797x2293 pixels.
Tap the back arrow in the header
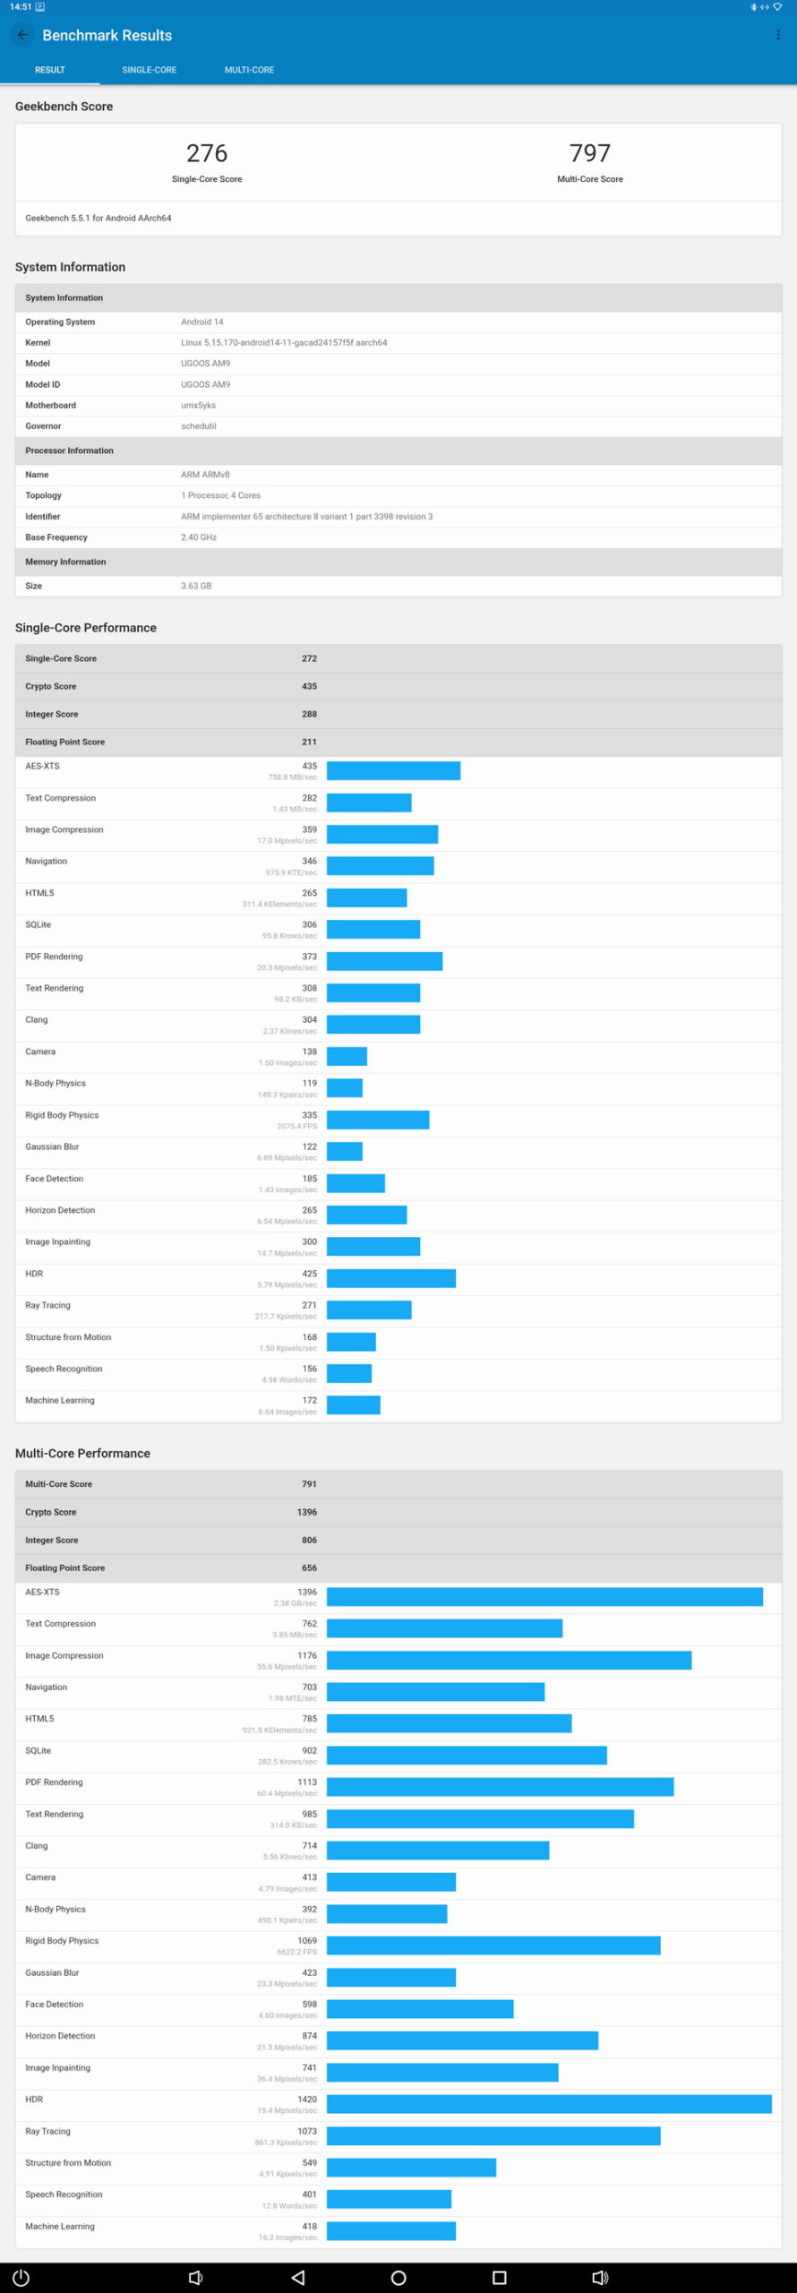[x=22, y=35]
